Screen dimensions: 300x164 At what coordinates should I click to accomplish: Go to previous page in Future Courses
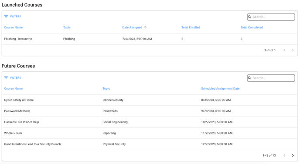pos(284,155)
